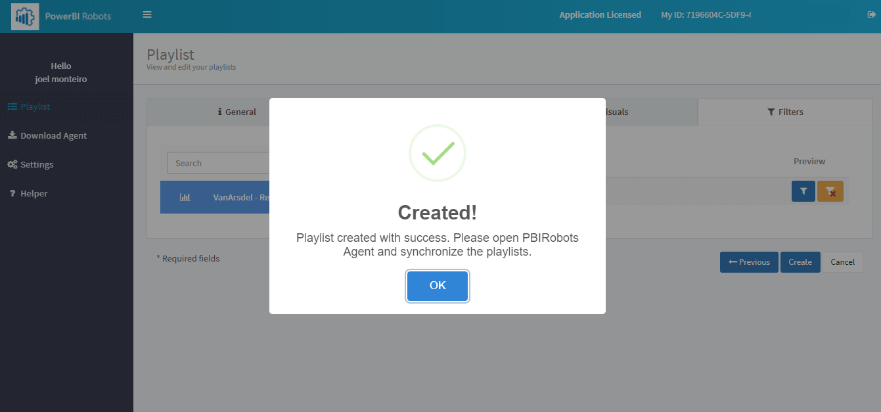The height and width of the screenshot is (412, 881).
Task: Click into the Search input field
Action: [x=218, y=163]
